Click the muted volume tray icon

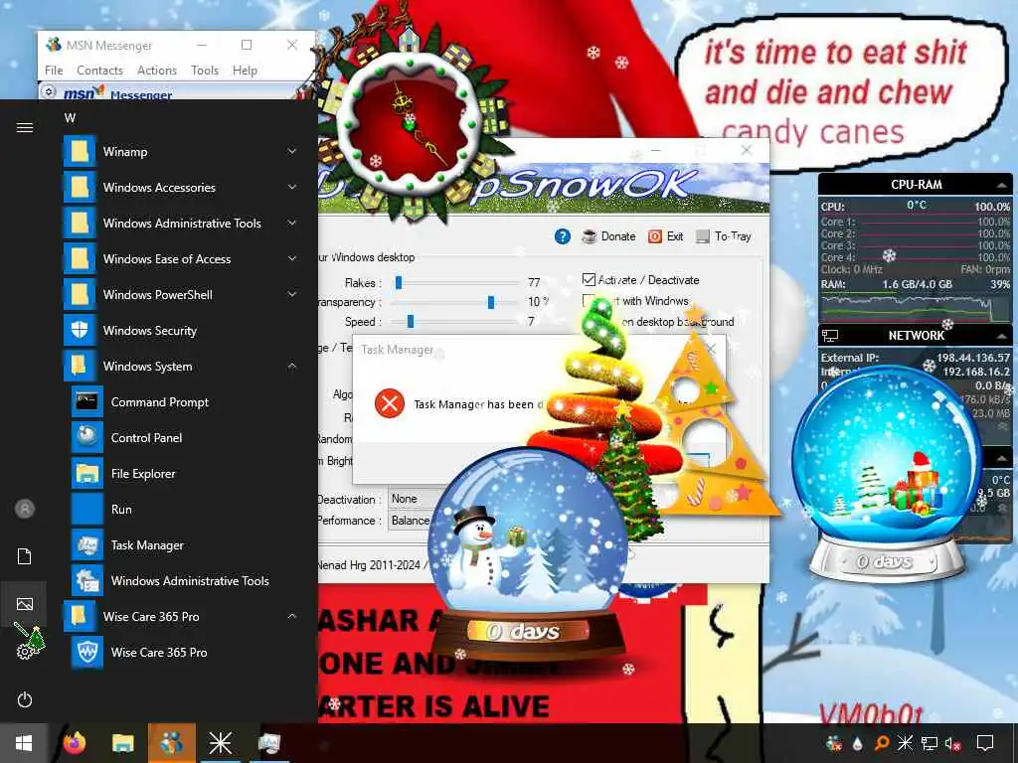pyautogui.click(x=953, y=743)
